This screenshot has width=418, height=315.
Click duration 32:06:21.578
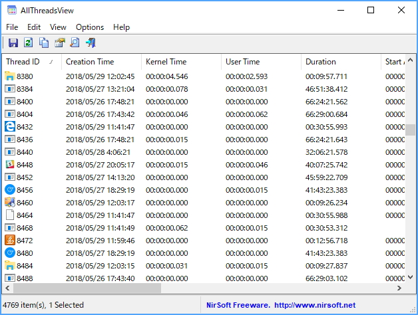327,152
